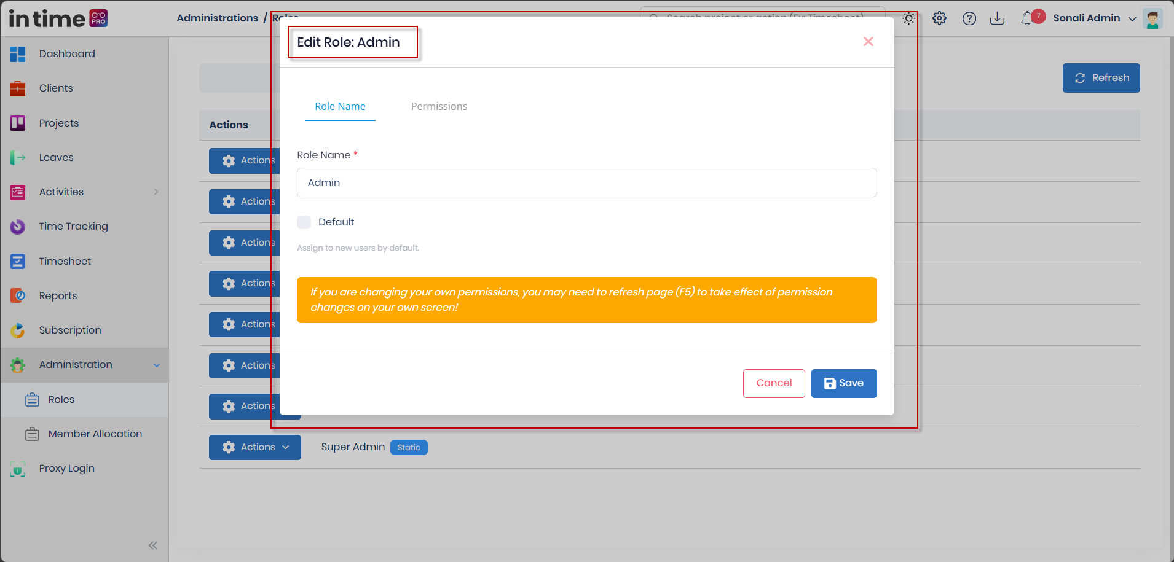Viewport: 1174px width, 562px height.
Task: Expand the Activities submenu chevron
Action: click(156, 192)
